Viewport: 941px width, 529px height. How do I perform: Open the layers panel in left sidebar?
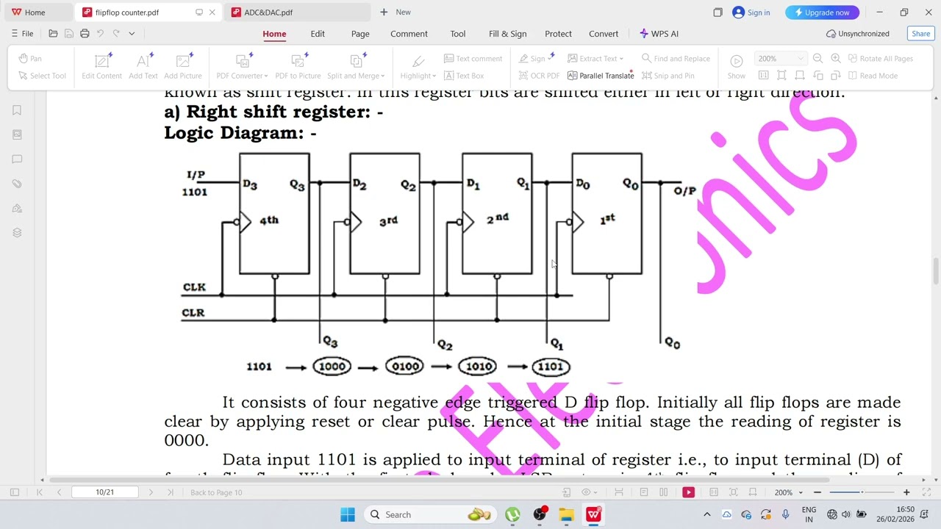point(17,233)
